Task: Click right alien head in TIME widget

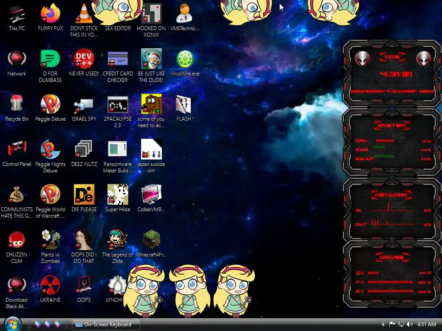Action: [423, 58]
